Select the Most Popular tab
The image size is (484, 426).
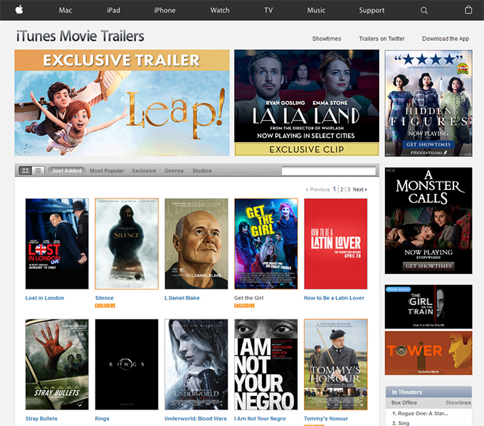click(107, 171)
